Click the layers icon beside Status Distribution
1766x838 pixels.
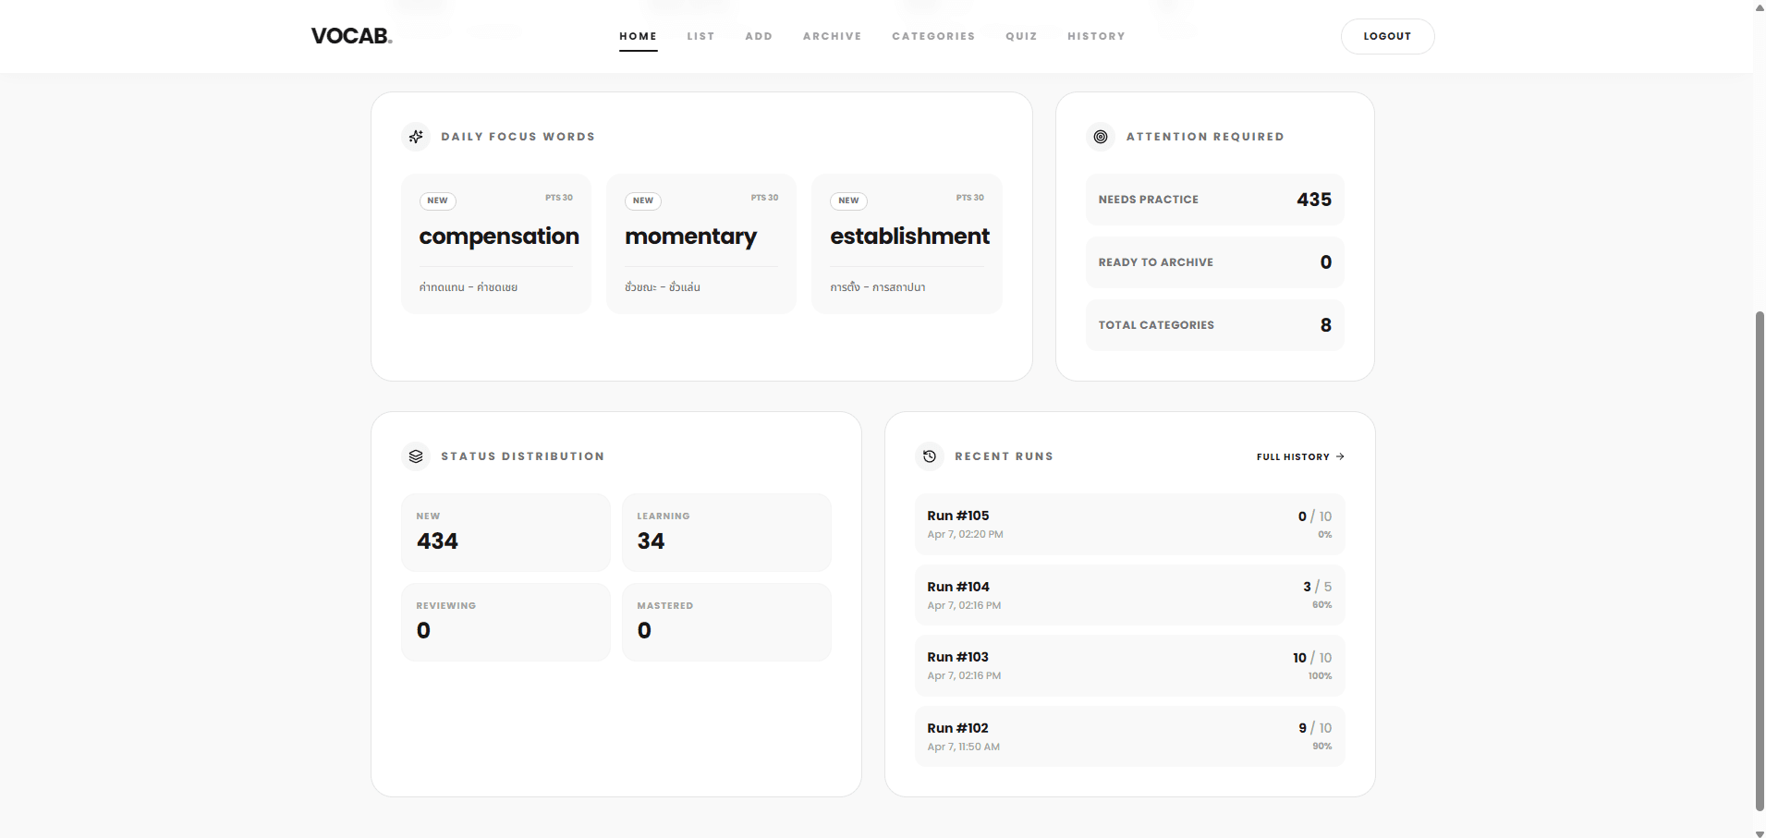[x=416, y=456]
